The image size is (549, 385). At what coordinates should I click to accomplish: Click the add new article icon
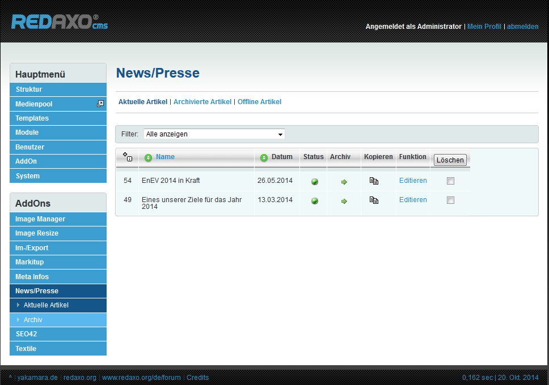coord(128,157)
